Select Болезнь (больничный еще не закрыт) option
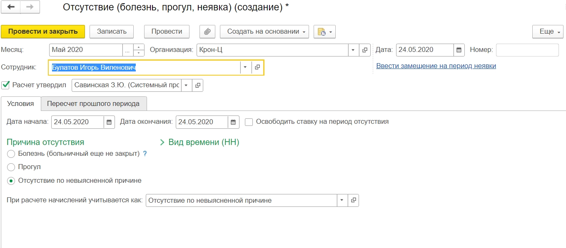The image size is (566, 248). point(11,154)
